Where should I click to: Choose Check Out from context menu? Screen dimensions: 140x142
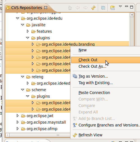point(105,60)
